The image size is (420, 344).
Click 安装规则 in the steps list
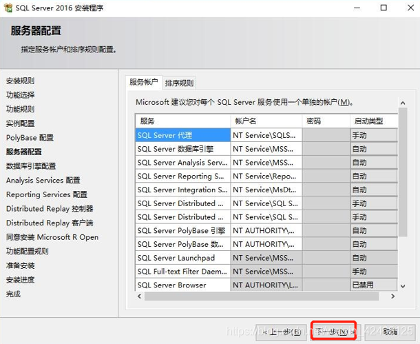(20, 81)
